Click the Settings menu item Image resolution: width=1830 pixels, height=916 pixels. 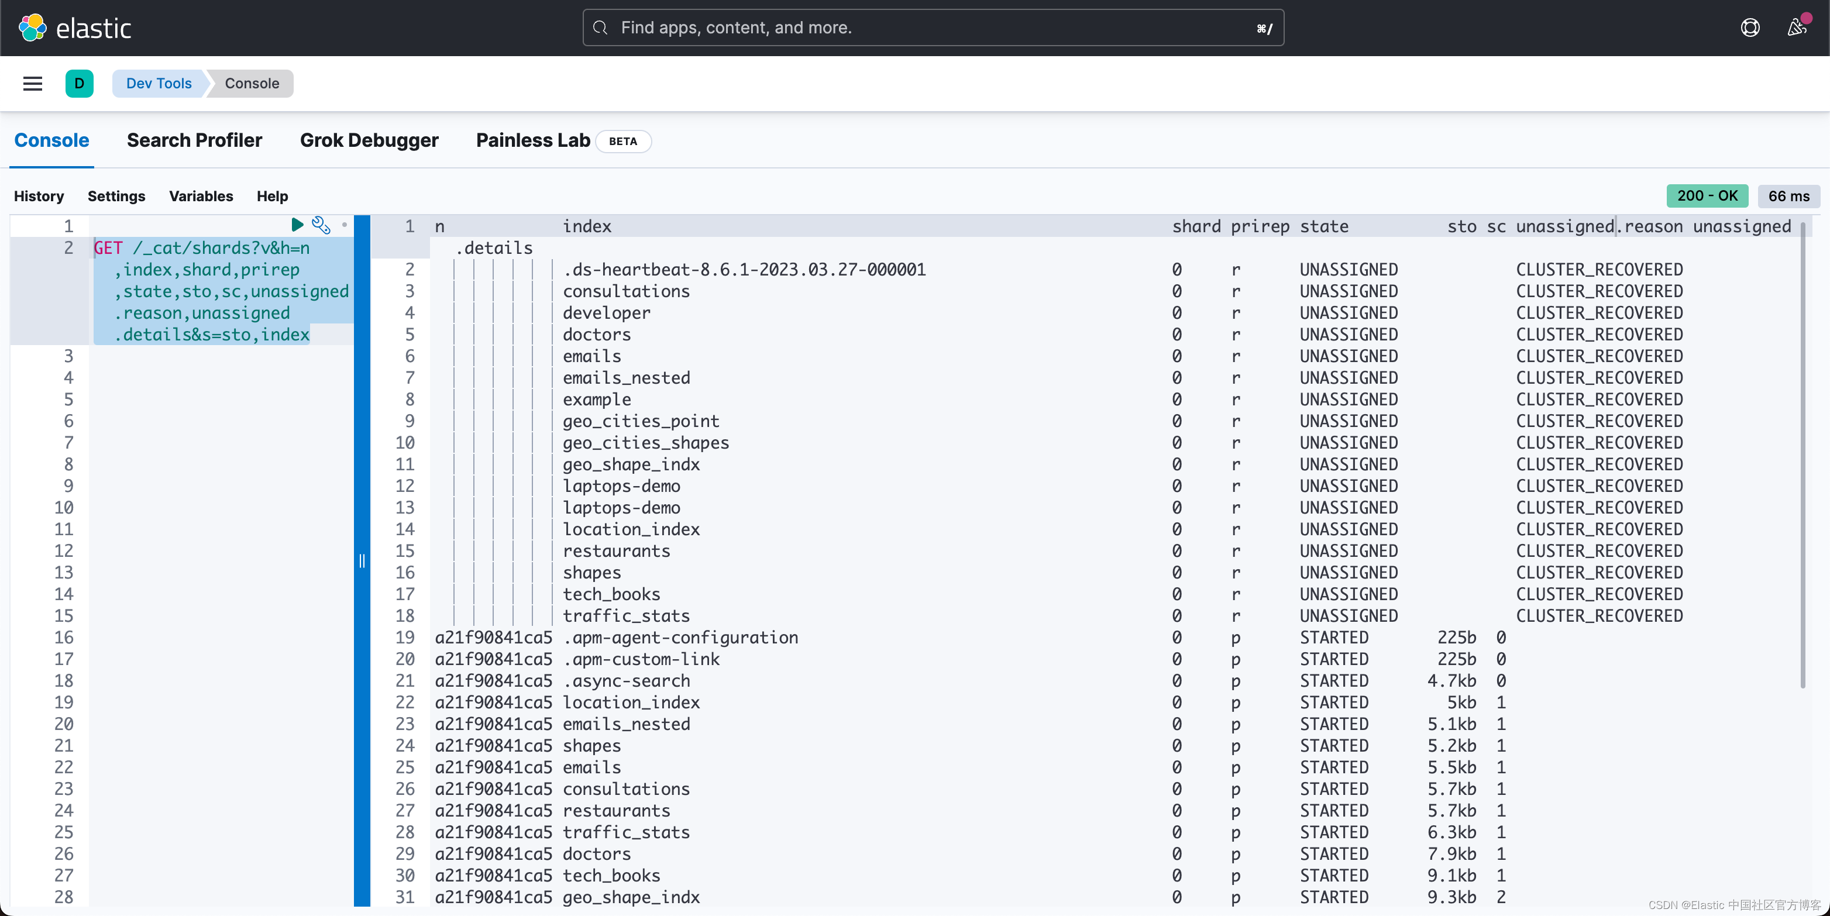point(117,197)
